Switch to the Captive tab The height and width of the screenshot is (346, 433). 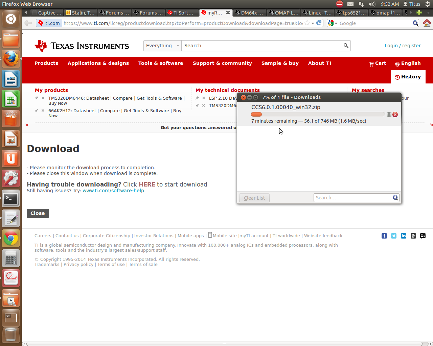[47, 13]
